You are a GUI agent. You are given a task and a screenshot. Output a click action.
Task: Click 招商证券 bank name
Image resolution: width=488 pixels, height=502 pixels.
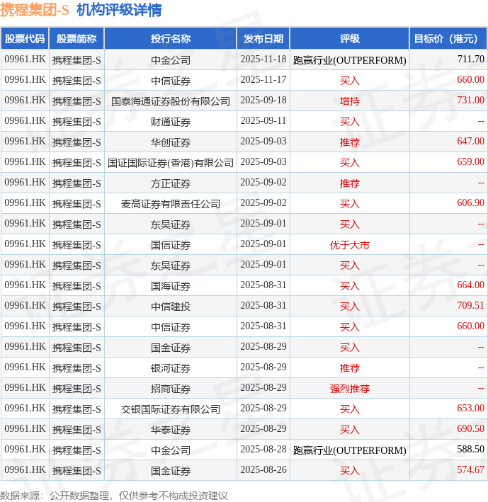(x=171, y=388)
